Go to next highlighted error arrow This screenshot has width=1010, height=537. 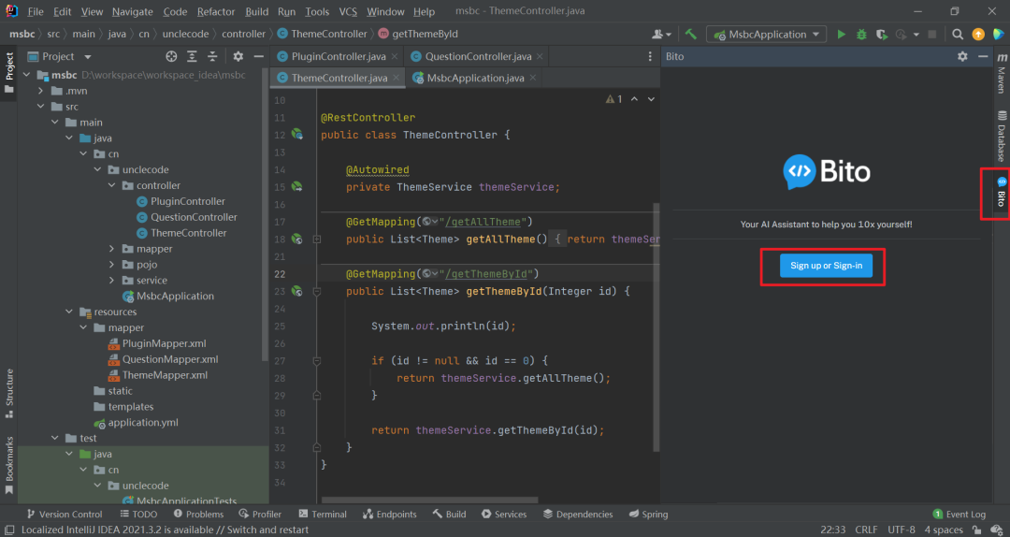click(651, 99)
